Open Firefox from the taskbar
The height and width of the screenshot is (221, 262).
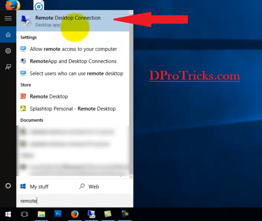[x=75, y=214]
